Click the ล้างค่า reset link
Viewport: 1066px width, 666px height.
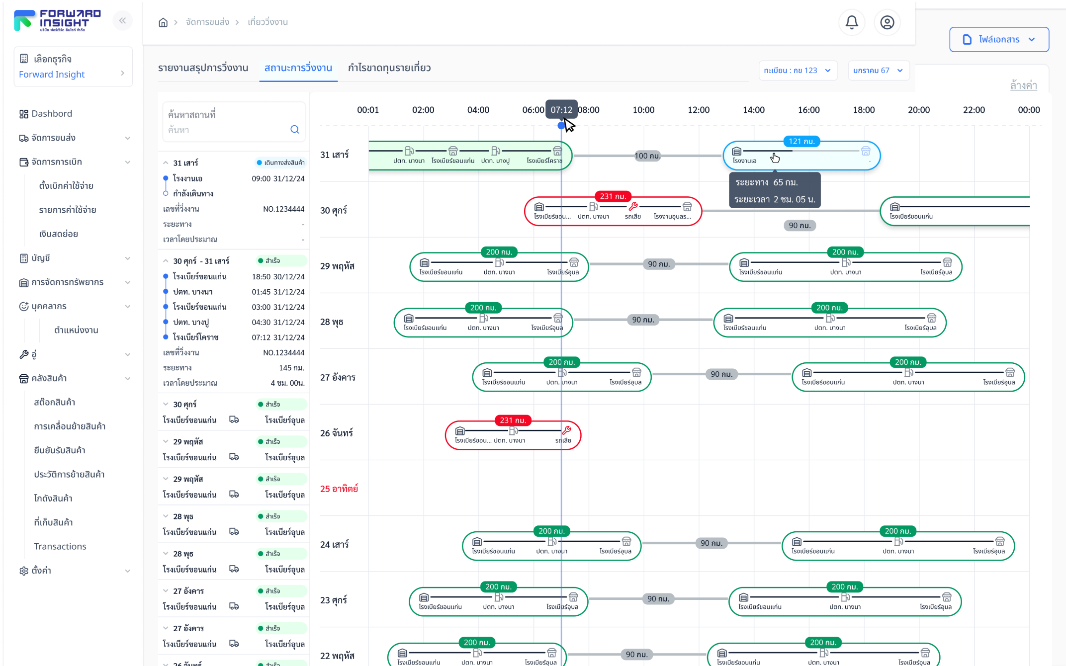[x=1023, y=85]
